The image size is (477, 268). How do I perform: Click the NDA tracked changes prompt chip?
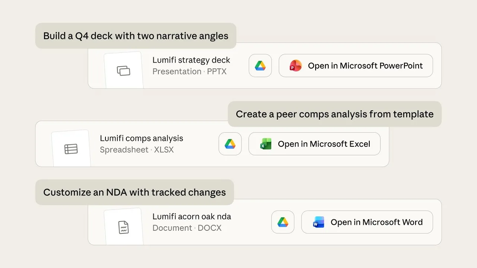tap(135, 192)
